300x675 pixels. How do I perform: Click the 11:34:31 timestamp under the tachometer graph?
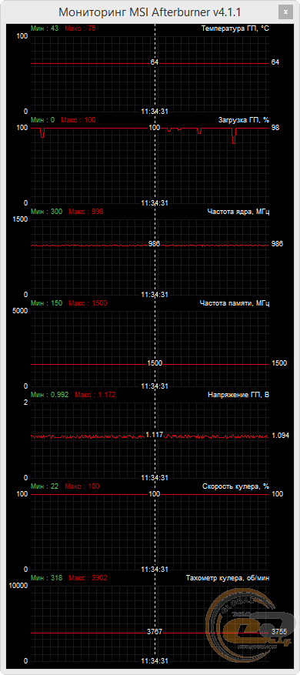tap(155, 661)
